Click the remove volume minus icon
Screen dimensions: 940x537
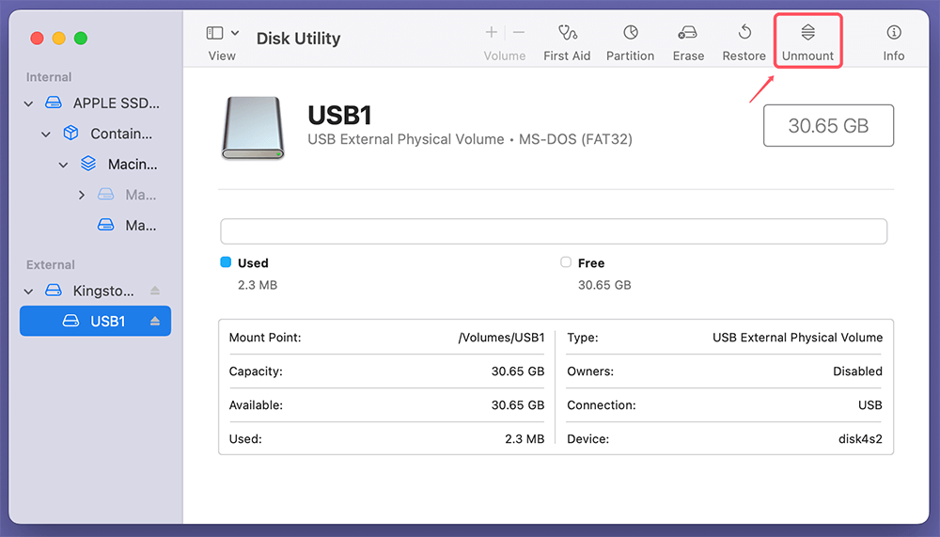pos(519,33)
